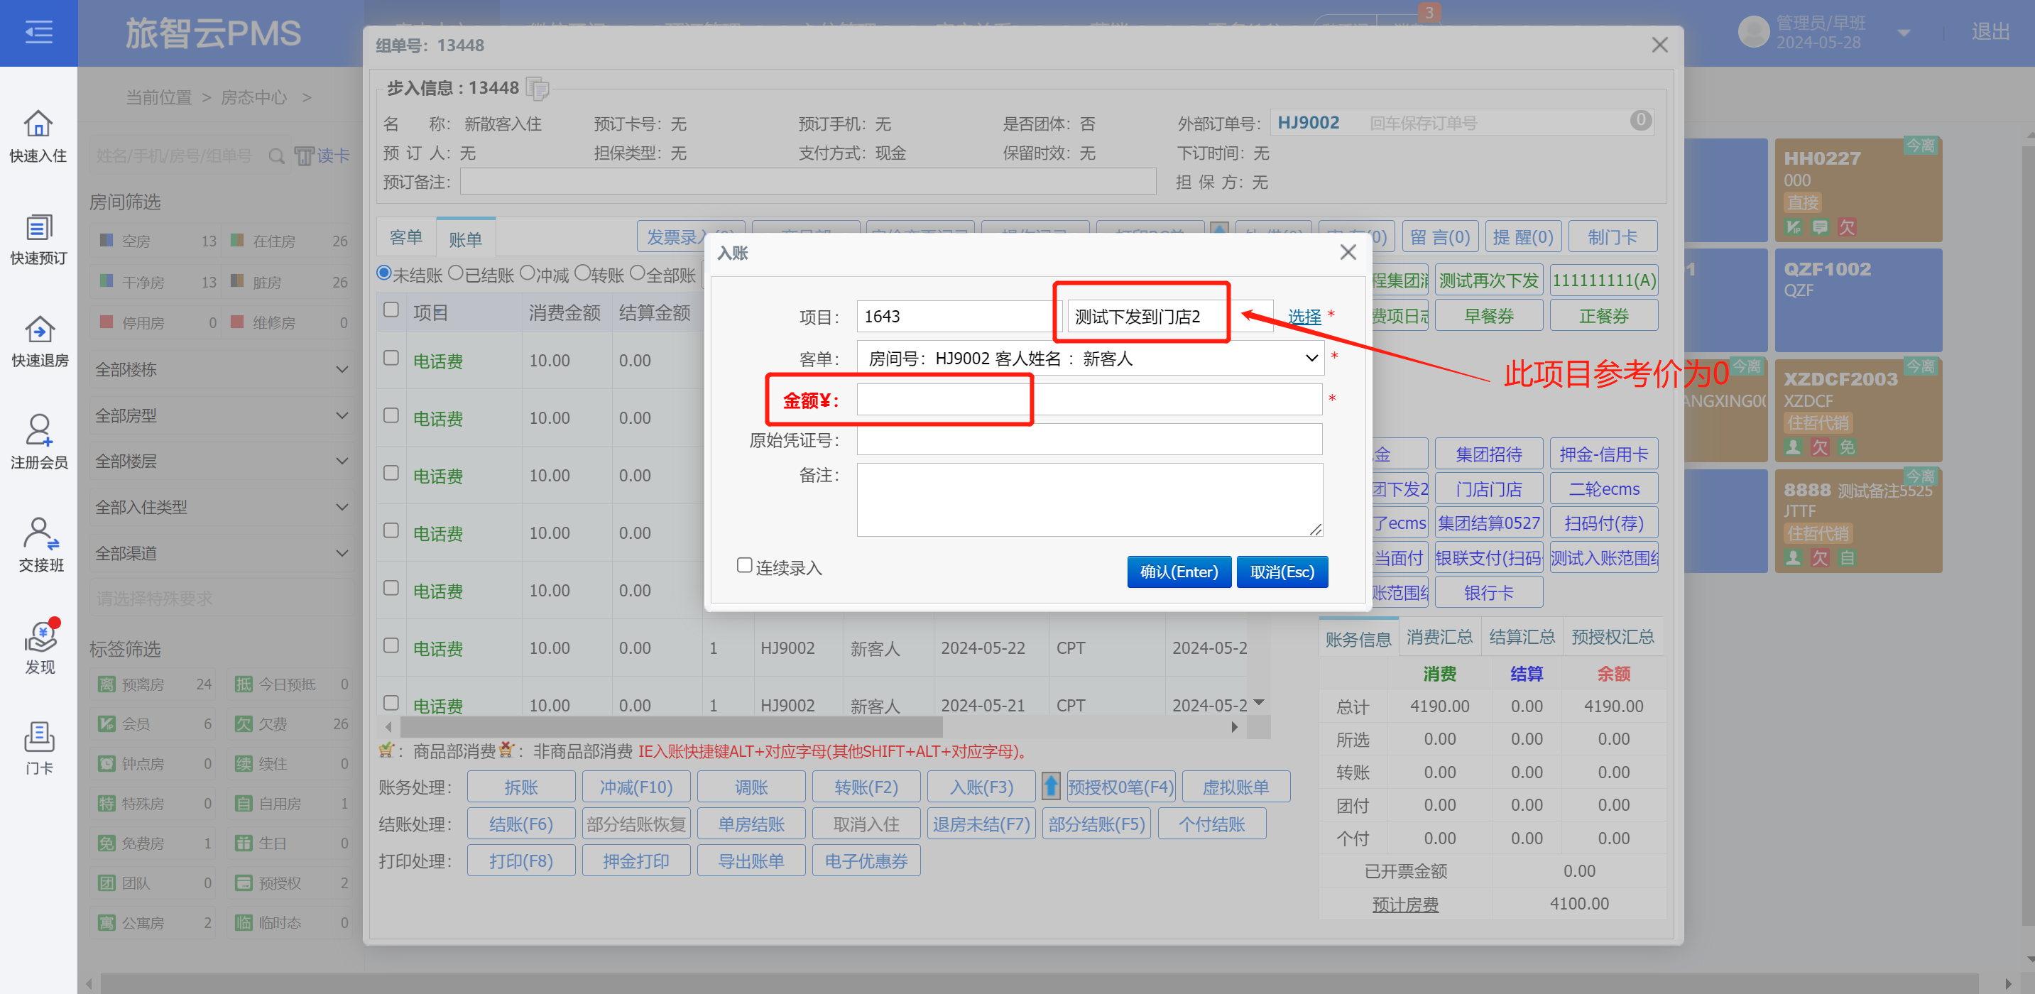Click 预授权 tag filter icon
Screen dimensions: 2035x994
[244, 883]
